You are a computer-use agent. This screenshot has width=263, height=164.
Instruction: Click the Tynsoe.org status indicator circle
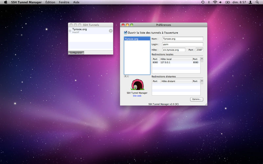[70, 31]
